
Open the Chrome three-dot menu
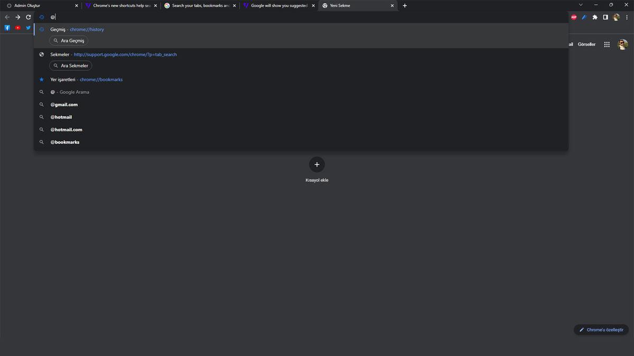627,17
